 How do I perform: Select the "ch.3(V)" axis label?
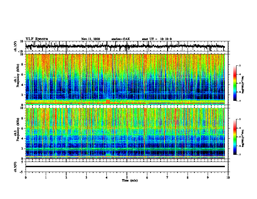pyautogui.click(x=16, y=167)
